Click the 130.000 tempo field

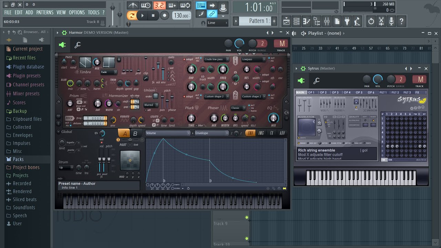181,15
